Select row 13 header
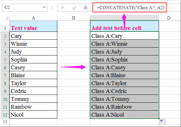Viewport: 181px width, 127px height. coord(5,122)
